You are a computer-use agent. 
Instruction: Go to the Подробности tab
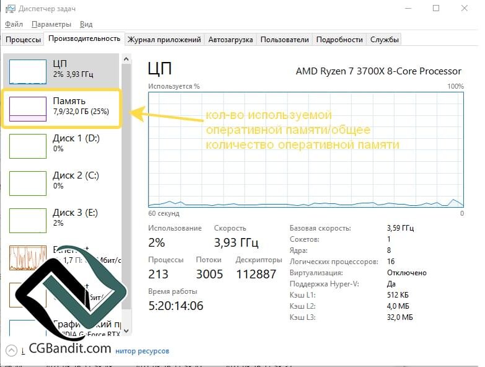tap(339, 40)
